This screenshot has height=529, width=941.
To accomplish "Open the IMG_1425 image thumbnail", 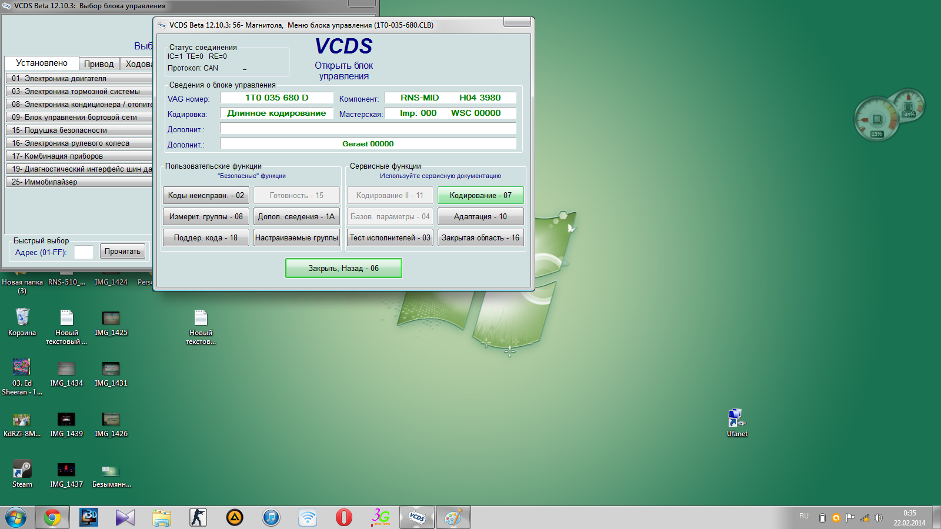I will [x=111, y=319].
